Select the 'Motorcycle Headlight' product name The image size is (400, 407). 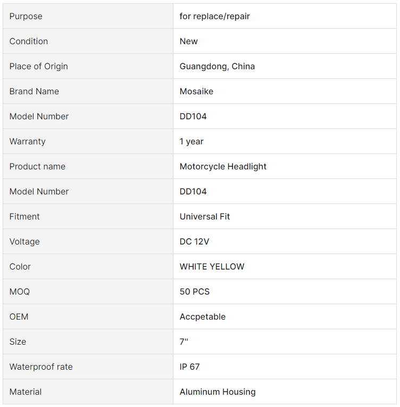[x=223, y=166]
